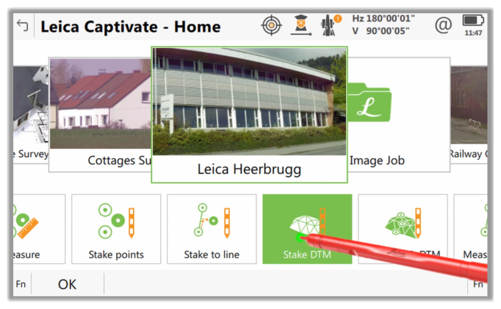Image resolution: width=501 pixels, height=309 pixels.
Task: Select the partially visible Meas tile at right
Action: pyautogui.click(x=471, y=229)
